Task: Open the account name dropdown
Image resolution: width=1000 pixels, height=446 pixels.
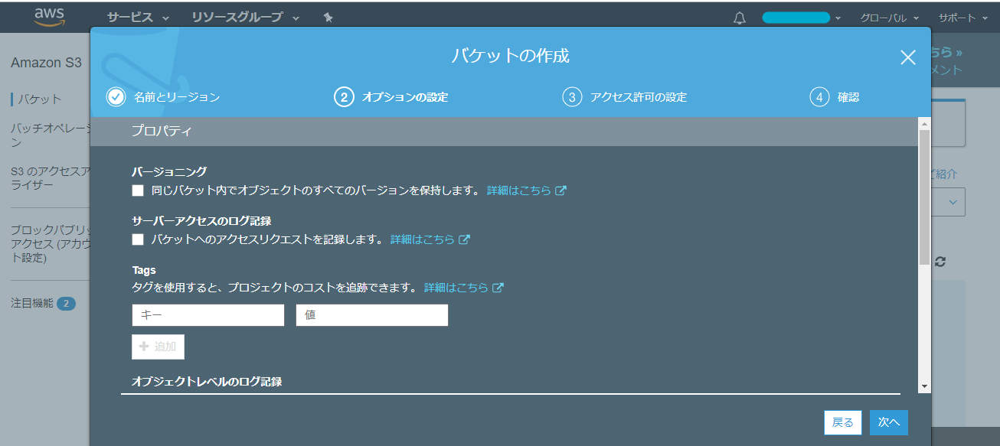Action: tap(801, 18)
